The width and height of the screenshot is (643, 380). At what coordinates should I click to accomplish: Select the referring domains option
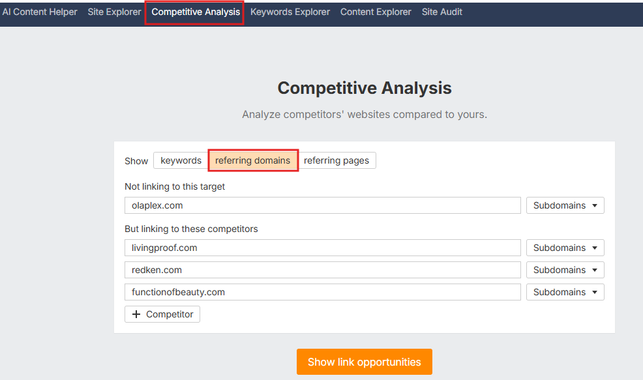point(253,160)
